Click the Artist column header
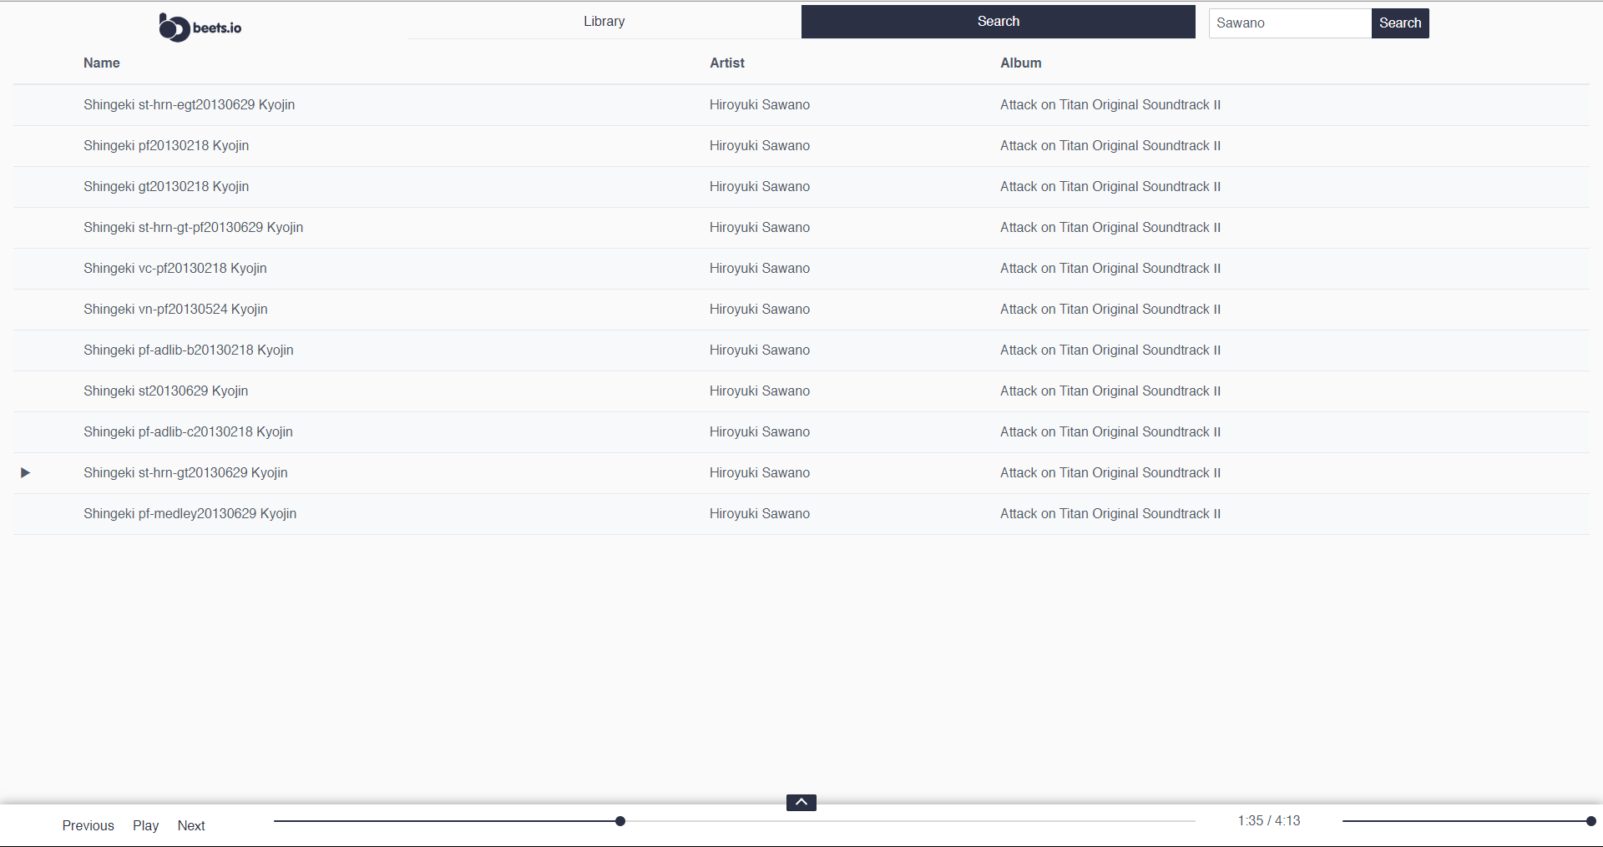Viewport: 1603px width, 847px height. (727, 63)
